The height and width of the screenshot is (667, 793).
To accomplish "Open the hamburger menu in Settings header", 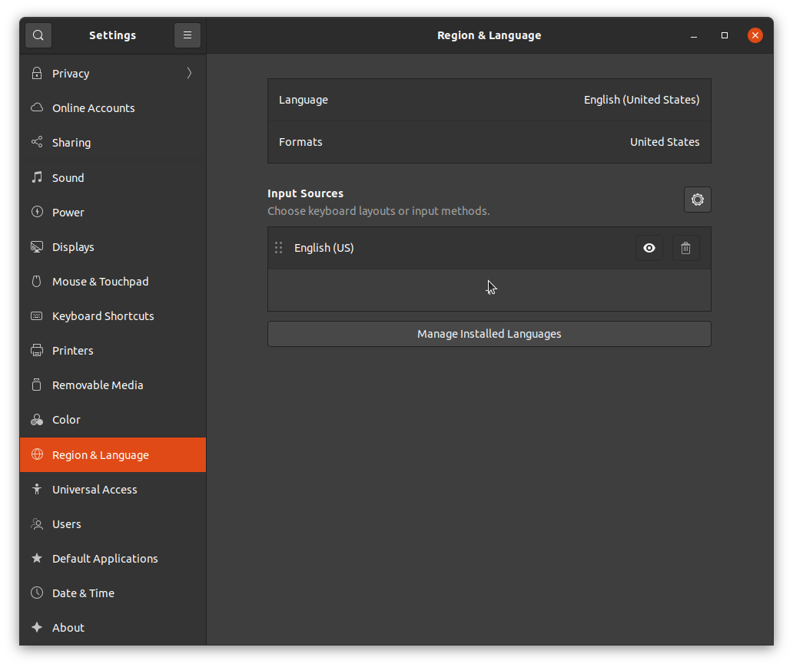I will [x=187, y=35].
